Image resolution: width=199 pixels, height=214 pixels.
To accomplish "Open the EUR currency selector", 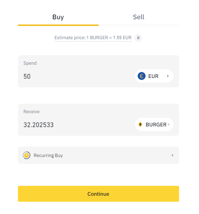I will click(154, 76).
